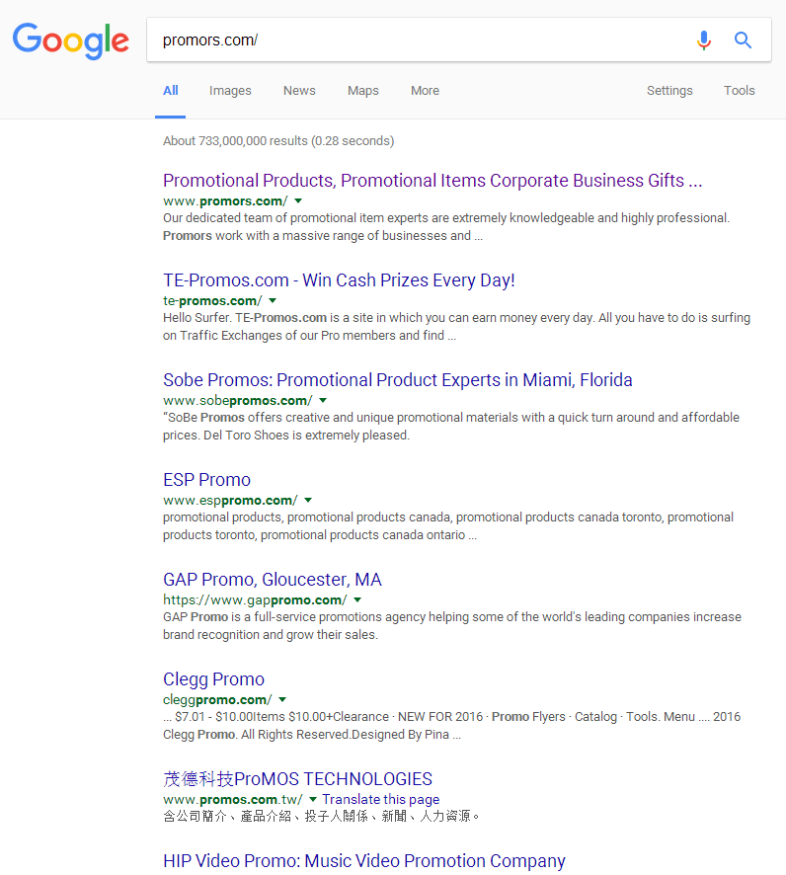Click the https://www.gappromo.com/ green URL
Screen dimensions: 786x875
255,599
